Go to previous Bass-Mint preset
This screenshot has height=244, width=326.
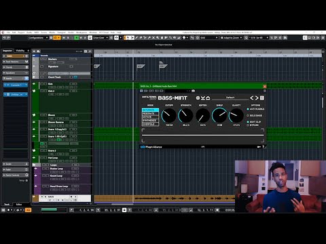(x=252, y=98)
